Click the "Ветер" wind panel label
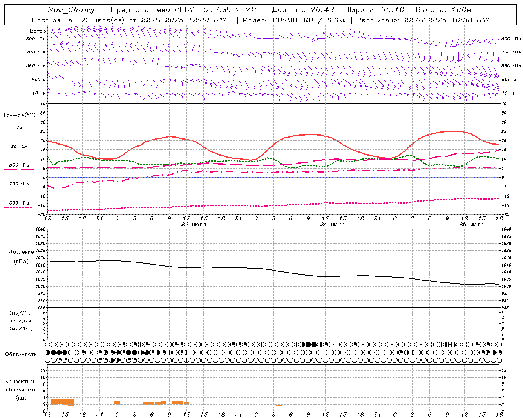 pyautogui.click(x=38, y=31)
